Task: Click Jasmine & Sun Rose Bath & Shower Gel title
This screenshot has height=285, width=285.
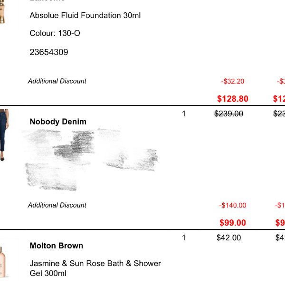Action: [95, 268]
